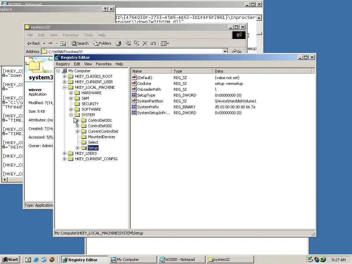Click the Data column header

(262, 71)
